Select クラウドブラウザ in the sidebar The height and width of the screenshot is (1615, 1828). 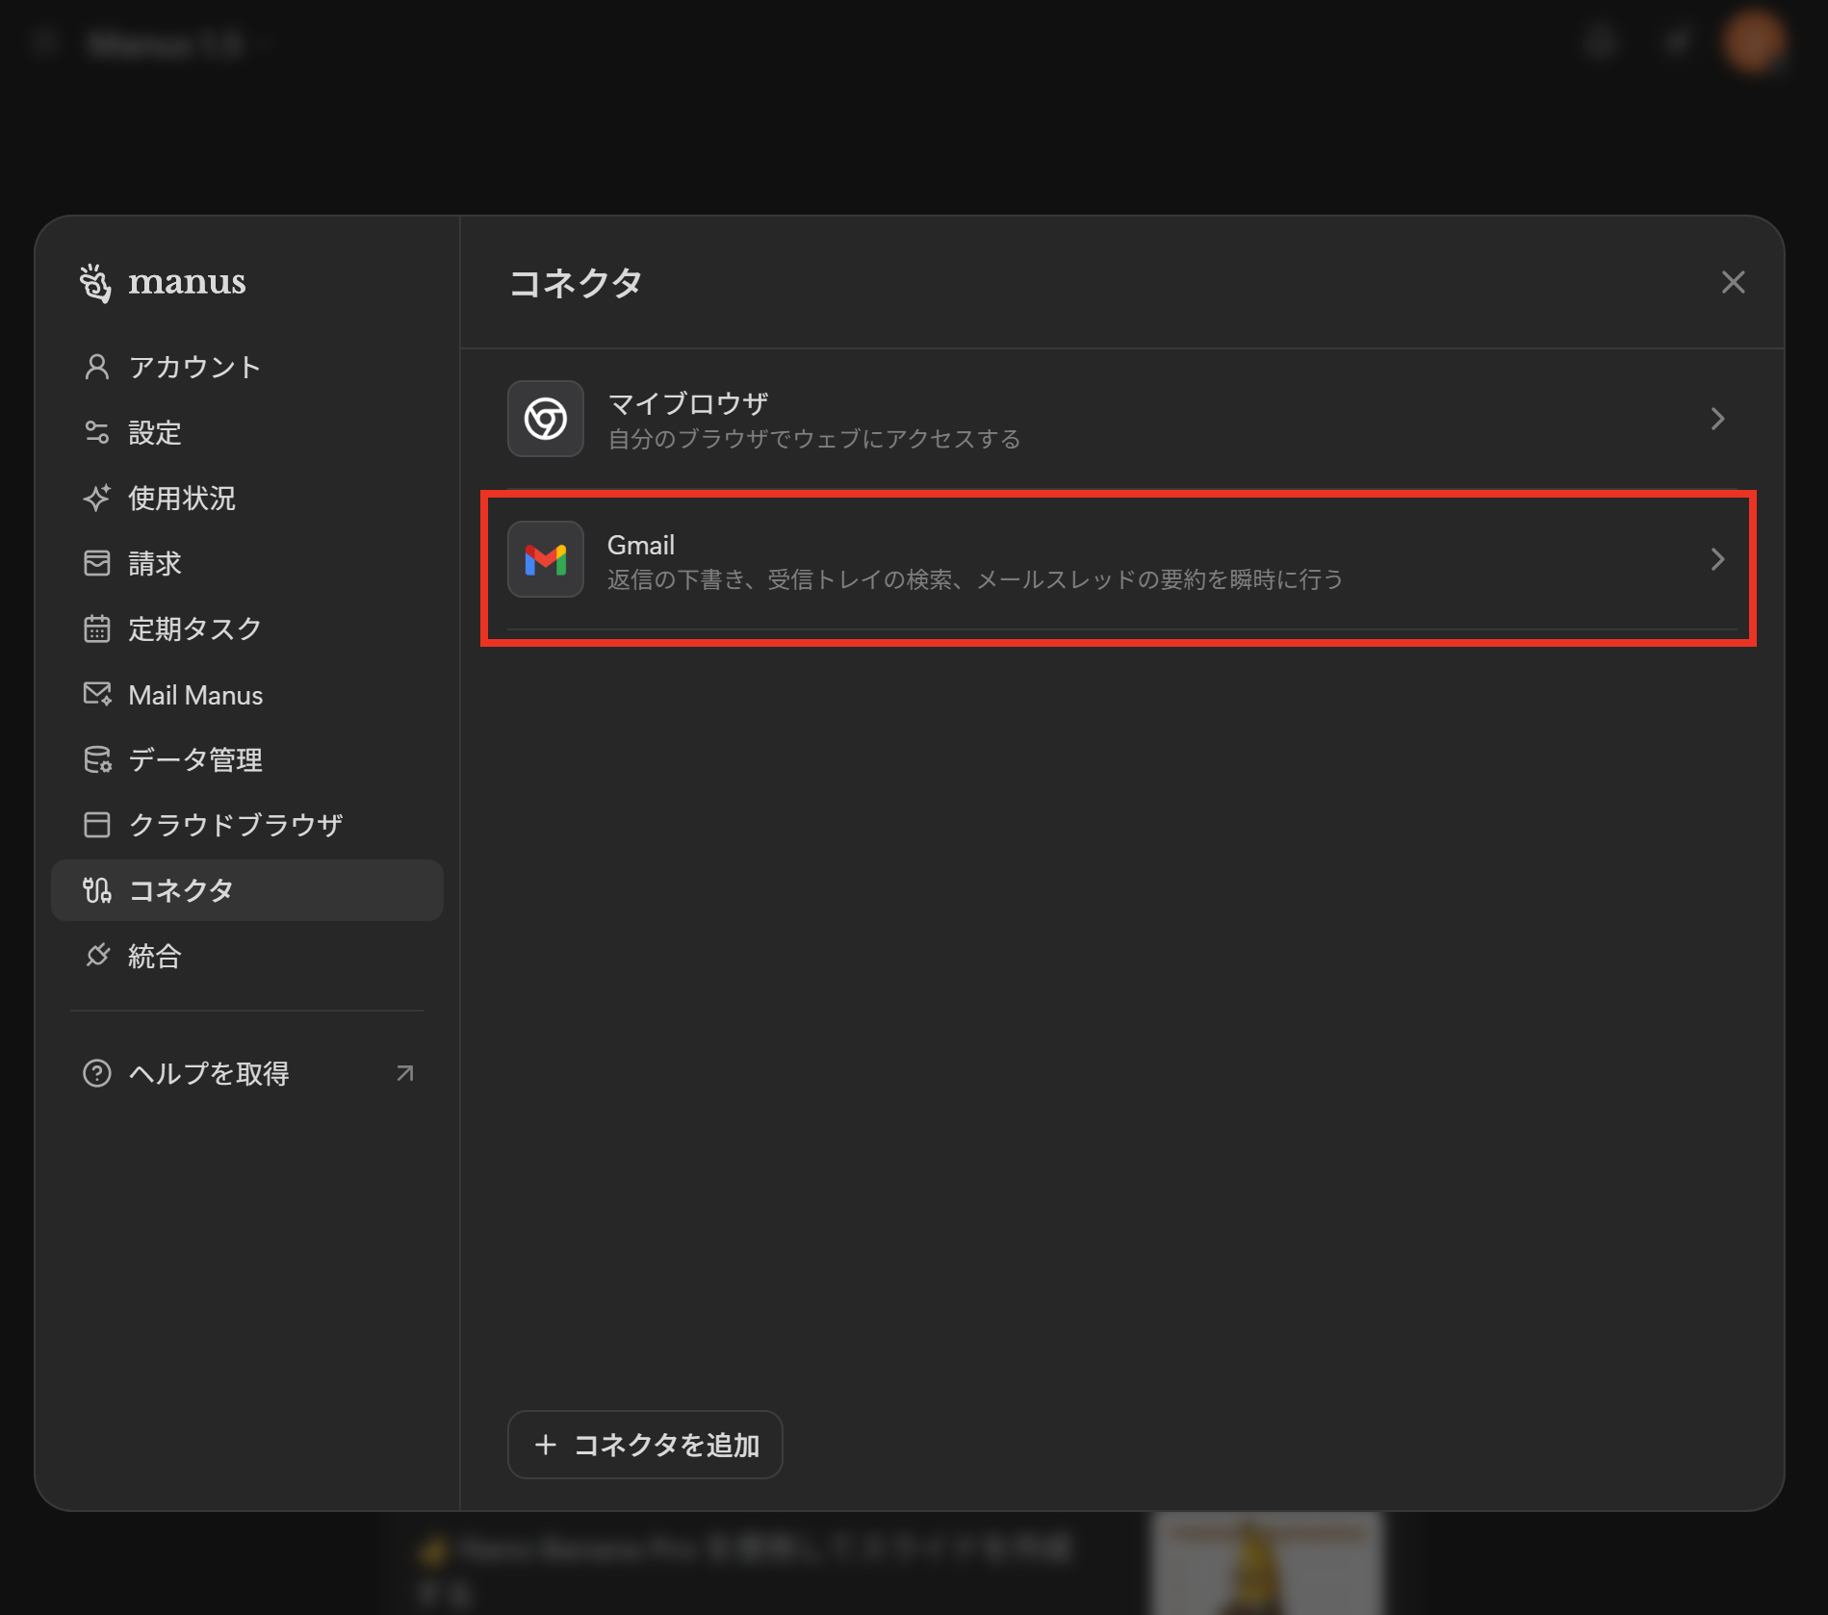(235, 825)
